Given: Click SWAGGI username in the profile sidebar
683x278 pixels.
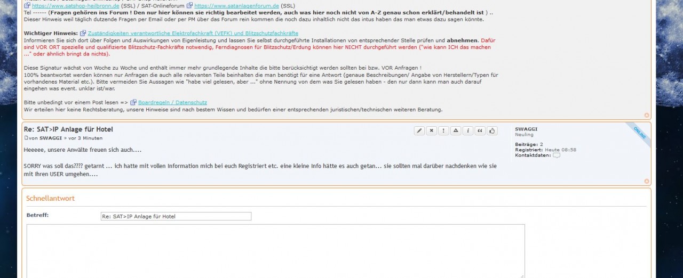Looking at the screenshot, I should 527,129.
